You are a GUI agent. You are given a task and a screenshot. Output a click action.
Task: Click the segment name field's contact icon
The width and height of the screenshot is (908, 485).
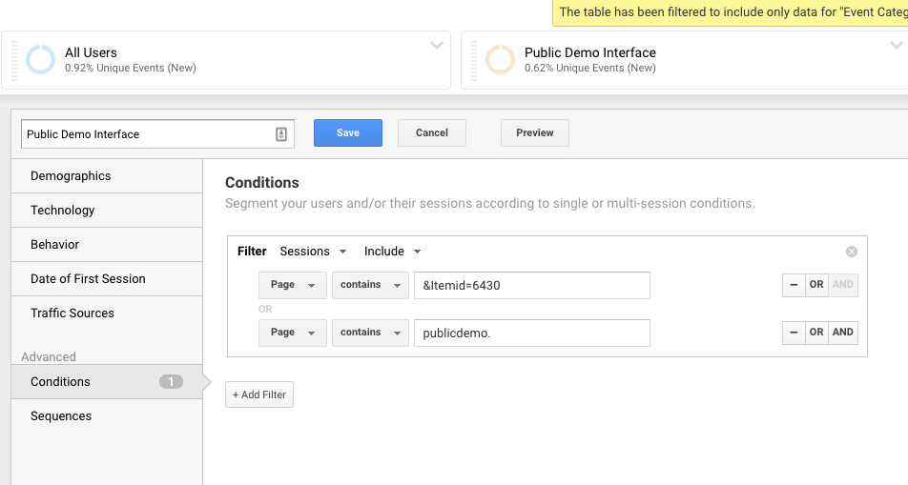coord(280,134)
